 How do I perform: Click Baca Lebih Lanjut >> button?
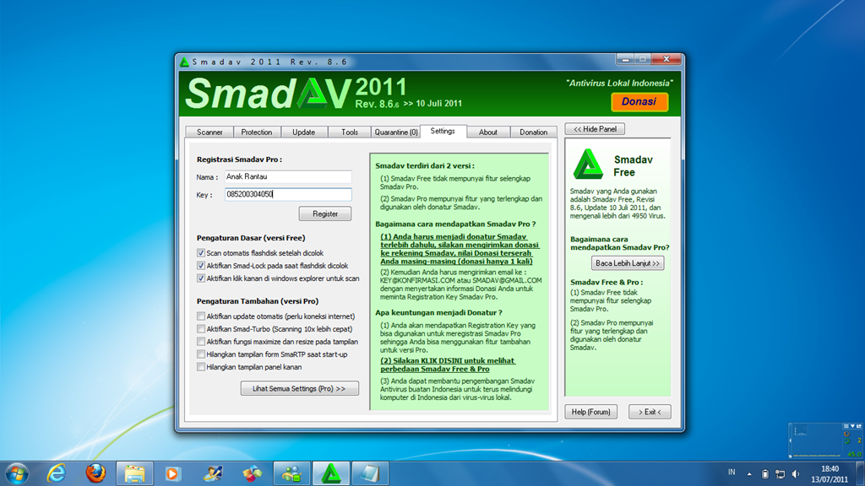click(x=628, y=263)
